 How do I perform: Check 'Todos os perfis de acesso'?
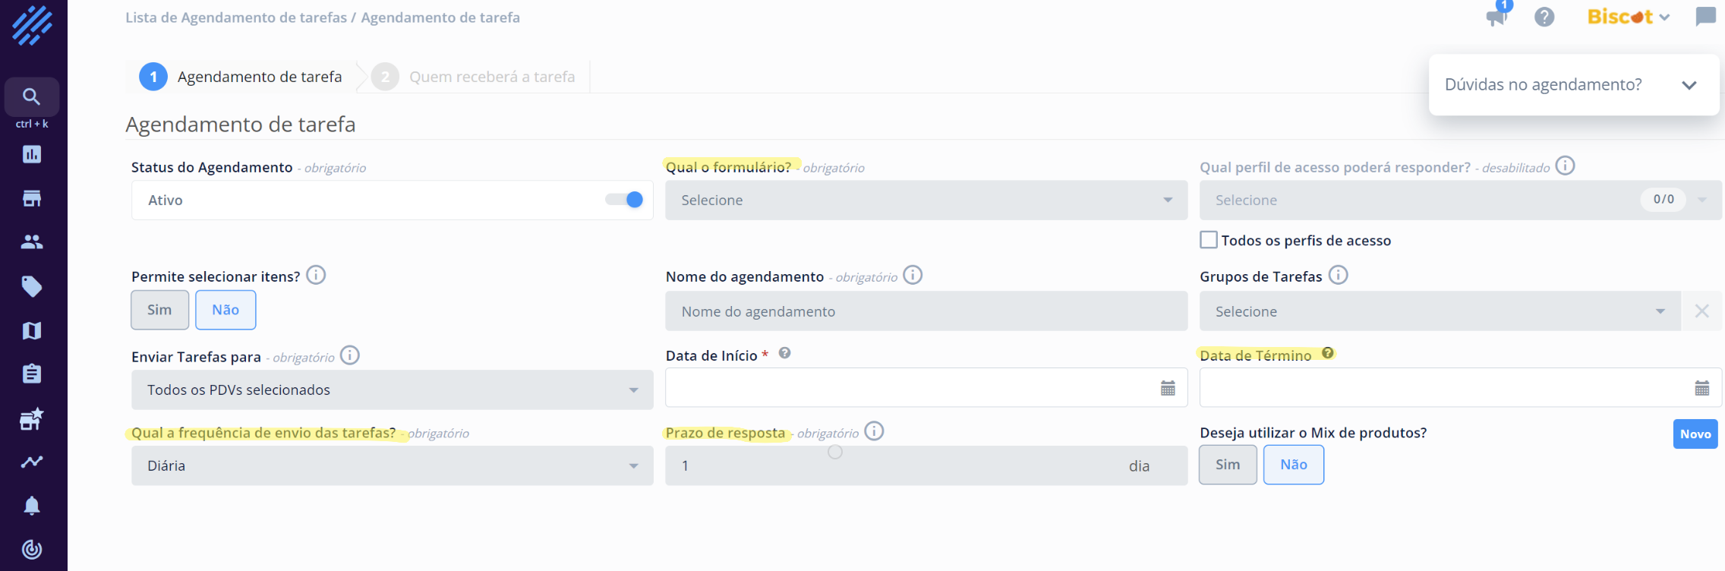1209,240
